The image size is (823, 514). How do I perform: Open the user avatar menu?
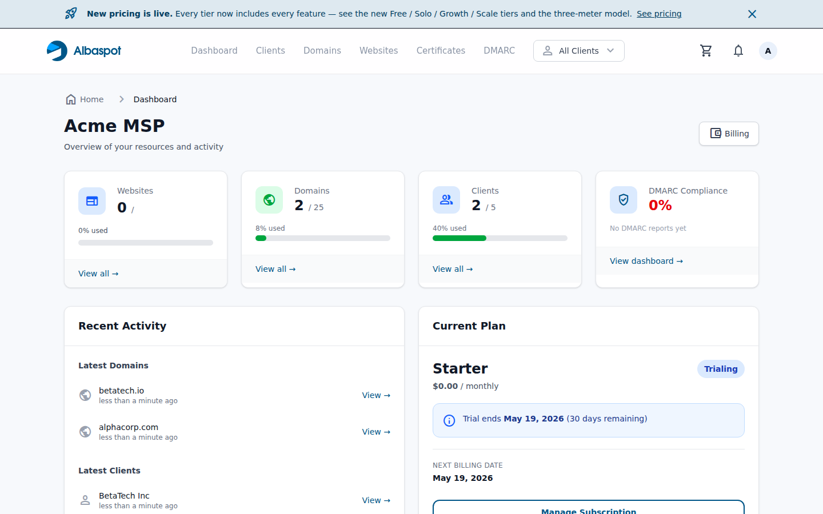(x=768, y=51)
